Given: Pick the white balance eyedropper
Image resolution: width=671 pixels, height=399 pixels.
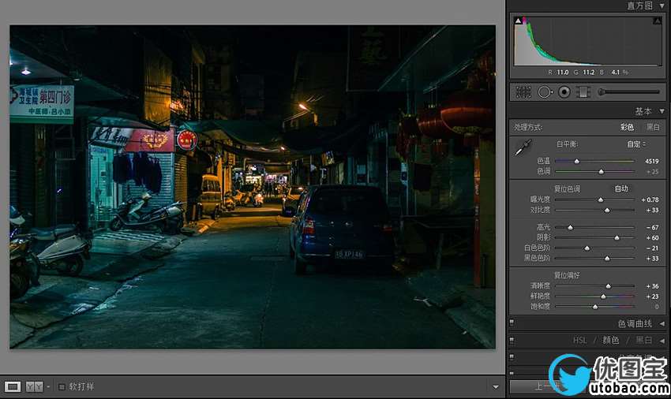Looking at the screenshot, I should 522,147.
